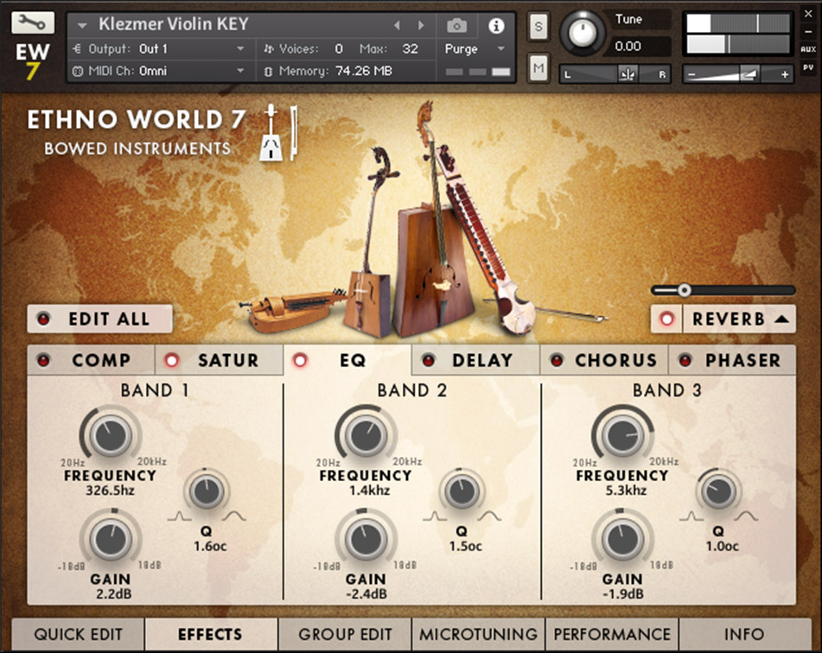Open the DELAY effect tab

point(475,360)
